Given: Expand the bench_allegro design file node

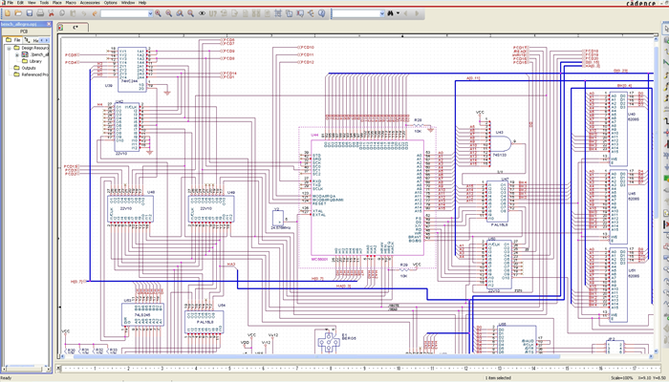Looking at the screenshot, I should [x=17, y=55].
